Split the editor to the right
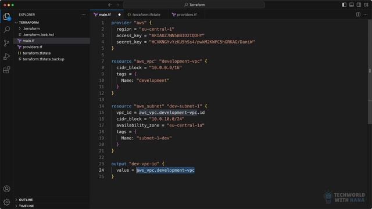The height and width of the screenshot is (209, 372). click(358, 15)
